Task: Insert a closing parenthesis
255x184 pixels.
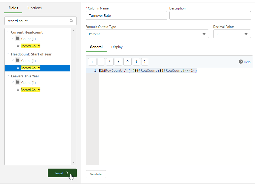Action: coord(145,62)
